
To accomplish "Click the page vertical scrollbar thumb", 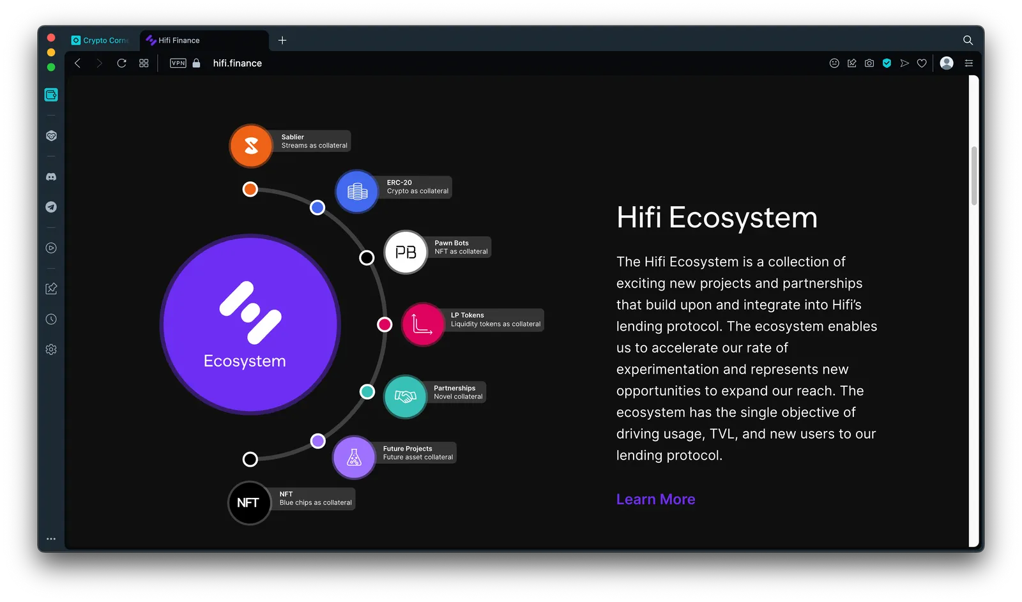I will tap(974, 176).
